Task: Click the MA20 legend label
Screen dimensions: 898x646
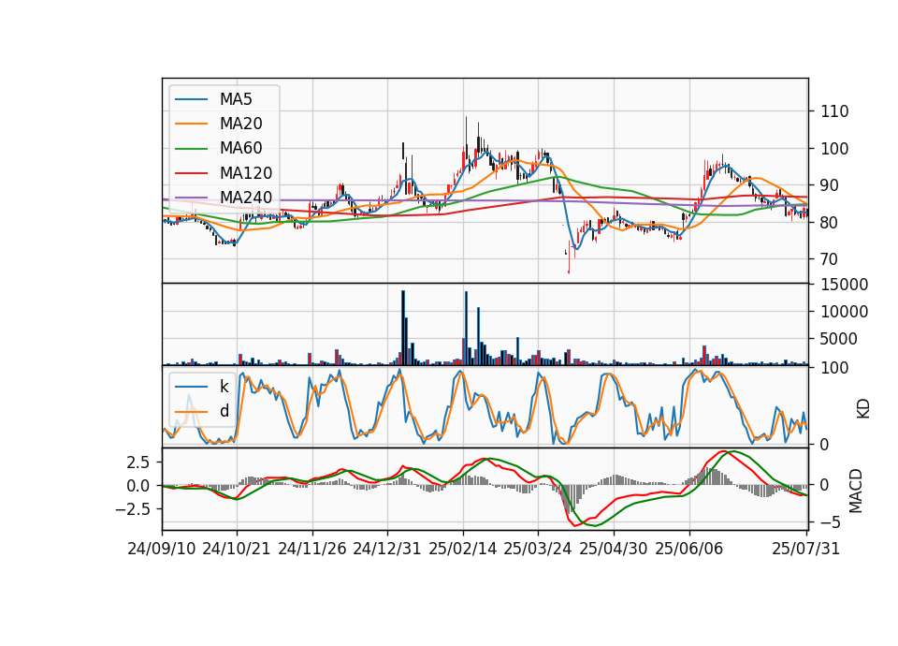Action: pos(240,124)
